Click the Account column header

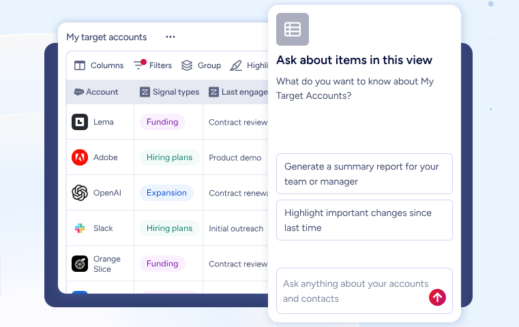coord(100,92)
